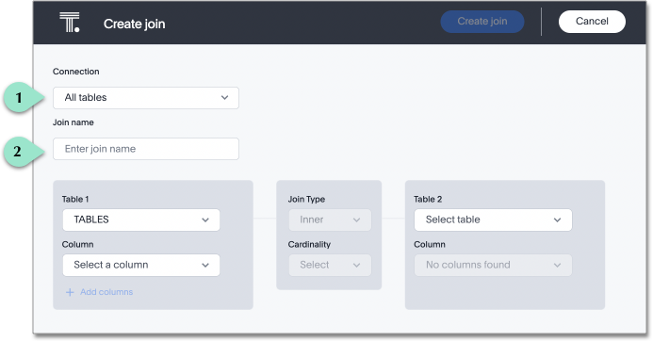Screen dimensions: 653x342
Task: Open the Join Type Inner dropdown
Action: 330,220
